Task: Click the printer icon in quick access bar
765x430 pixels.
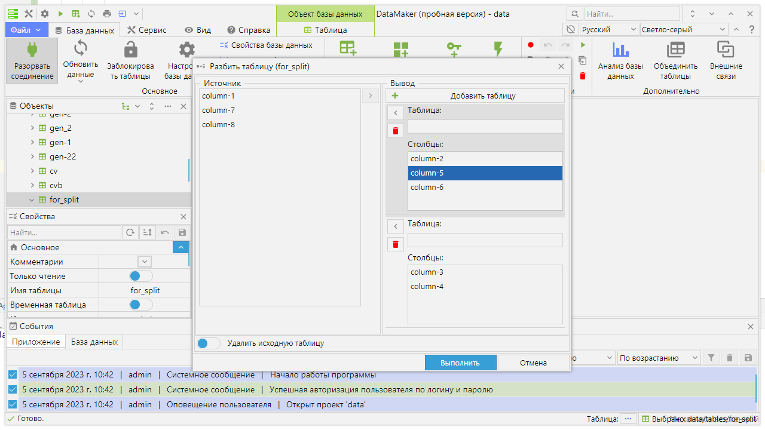Action: [107, 13]
